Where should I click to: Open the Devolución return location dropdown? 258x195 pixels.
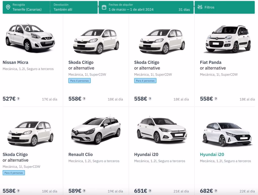(x=73, y=7)
